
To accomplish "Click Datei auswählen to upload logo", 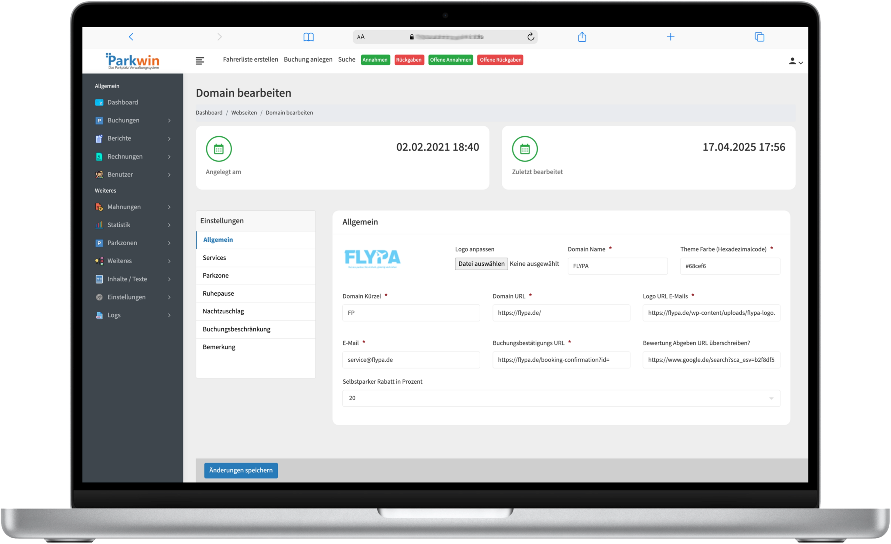I will click(481, 264).
